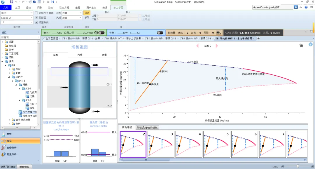Screen dimensions: 315x169
Task: Open the 液相 flow basis dropdown
Action: [x=80, y=13]
